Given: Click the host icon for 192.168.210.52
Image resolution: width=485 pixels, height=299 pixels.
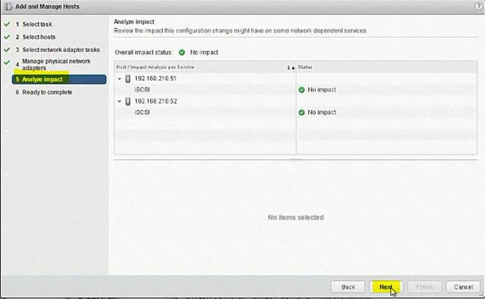Looking at the screenshot, I should pyautogui.click(x=127, y=101).
